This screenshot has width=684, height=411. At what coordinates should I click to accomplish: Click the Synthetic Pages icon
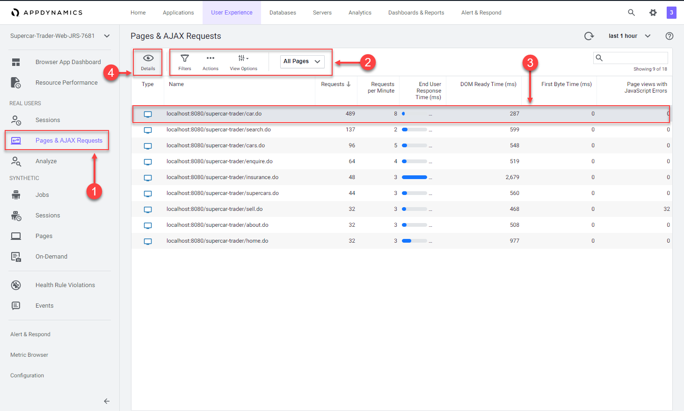[16, 236]
